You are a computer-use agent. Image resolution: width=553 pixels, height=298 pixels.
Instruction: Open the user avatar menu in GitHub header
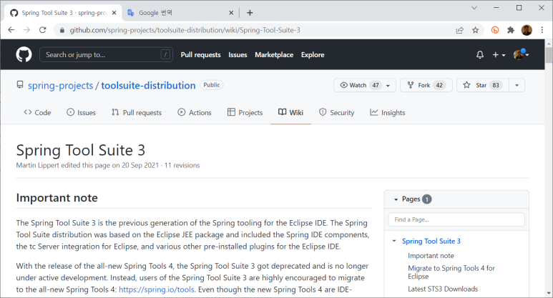point(521,54)
